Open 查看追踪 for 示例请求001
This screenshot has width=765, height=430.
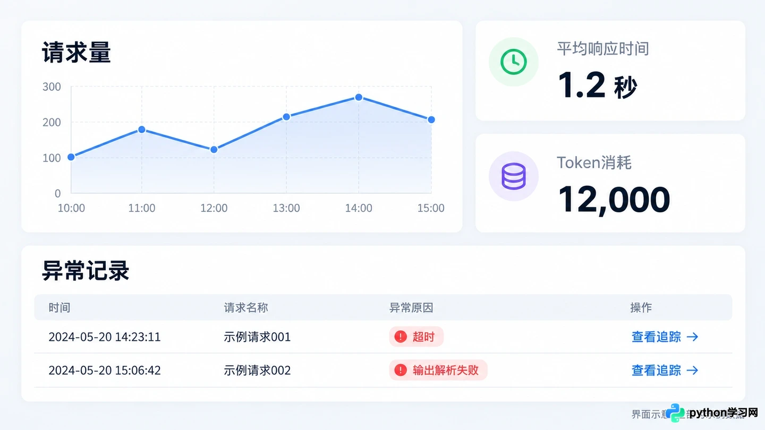pyautogui.click(x=665, y=337)
